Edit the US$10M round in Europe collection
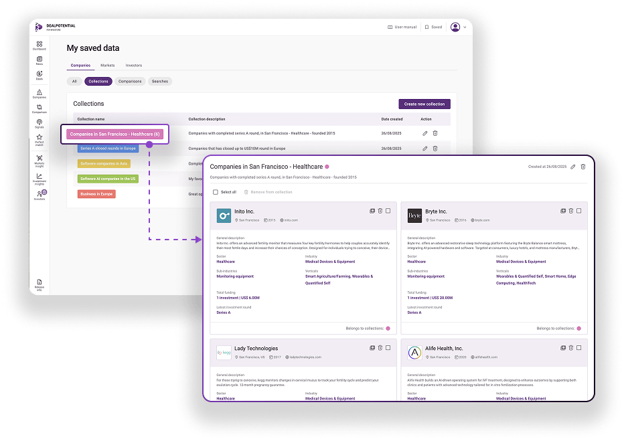Image resolution: width=624 pixels, height=441 pixels. [424, 149]
